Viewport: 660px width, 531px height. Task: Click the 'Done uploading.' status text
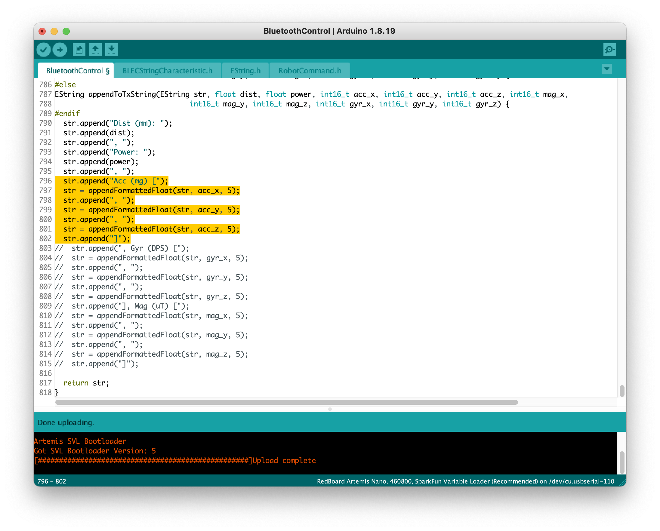(66, 422)
